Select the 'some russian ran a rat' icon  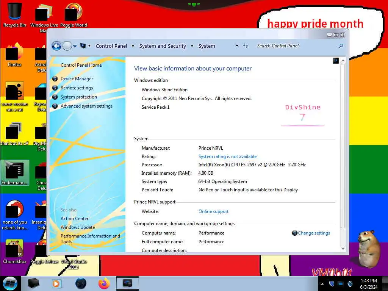tap(15, 97)
